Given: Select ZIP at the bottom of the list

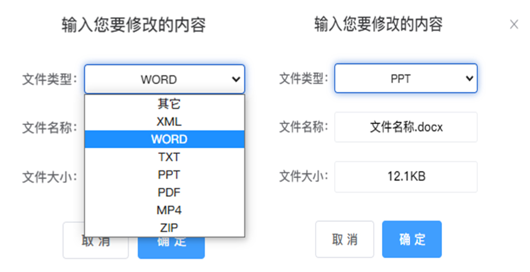Looking at the screenshot, I should click(x=169, y=228).
